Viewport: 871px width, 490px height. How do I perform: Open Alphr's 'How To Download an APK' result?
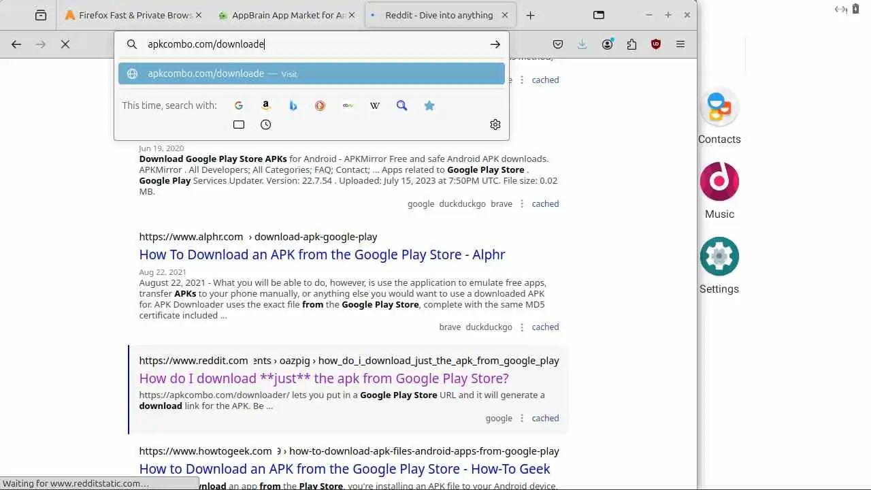tap(322, 255)
